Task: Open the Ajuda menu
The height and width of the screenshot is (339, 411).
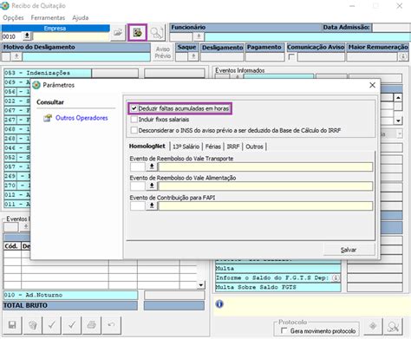Action: click(x=81, y=18)
